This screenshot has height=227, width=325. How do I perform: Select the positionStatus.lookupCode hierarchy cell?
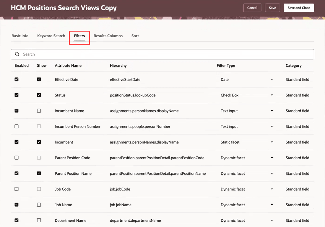(x=133, y=95)
